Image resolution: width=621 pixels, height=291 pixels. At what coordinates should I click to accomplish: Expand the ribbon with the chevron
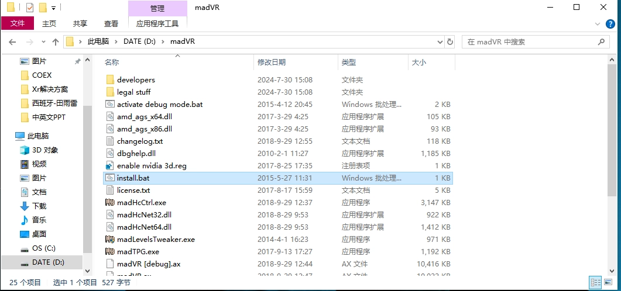pos(598,24)
